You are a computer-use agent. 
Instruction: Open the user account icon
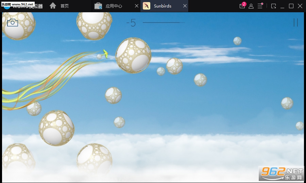pyautogui.click(x=251, y=6)
